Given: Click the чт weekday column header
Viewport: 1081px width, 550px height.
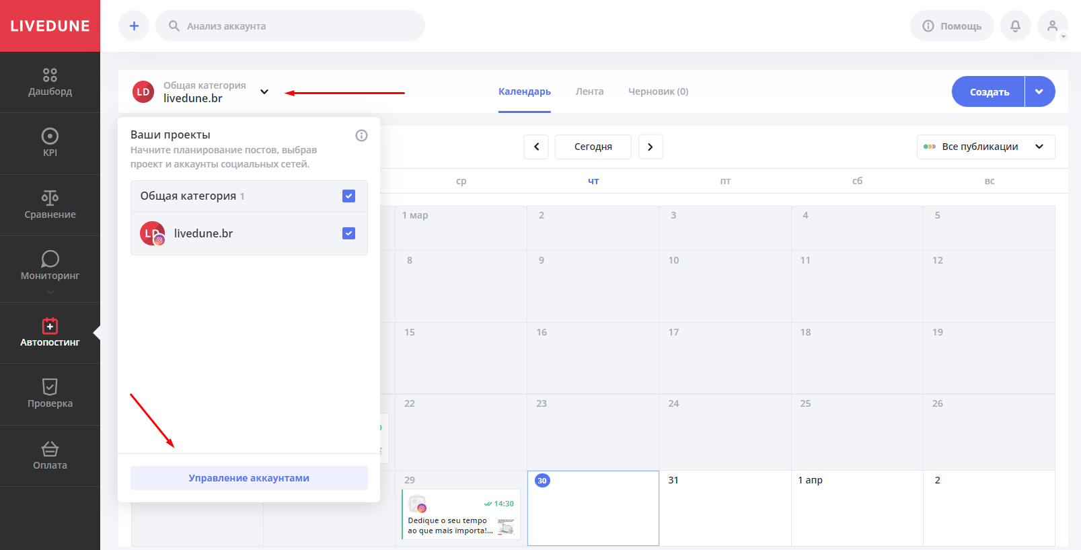Looking at the screenshot, I should point(593,181).
